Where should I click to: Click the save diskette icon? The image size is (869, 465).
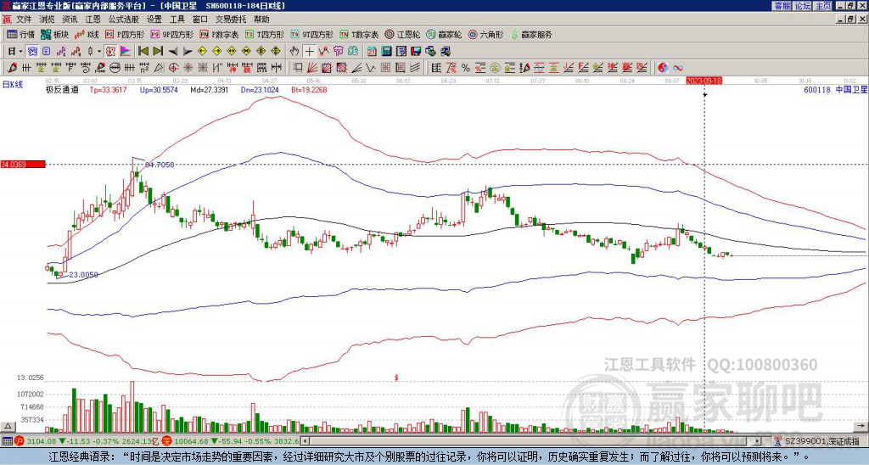pyautogui.click(x=416, y=51)
